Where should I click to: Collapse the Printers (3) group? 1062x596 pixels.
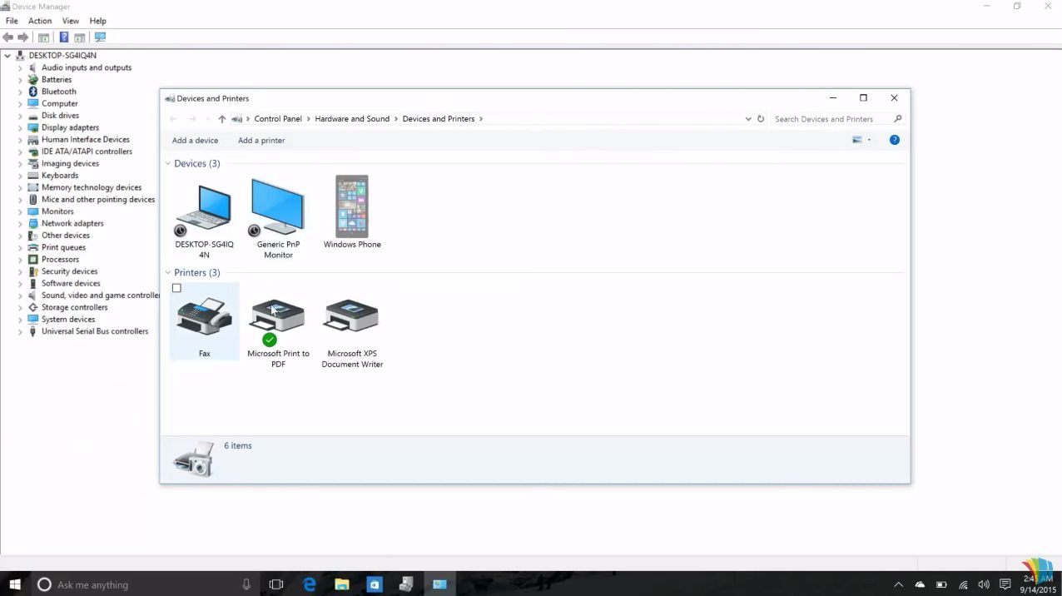click(x=168, y=273)
